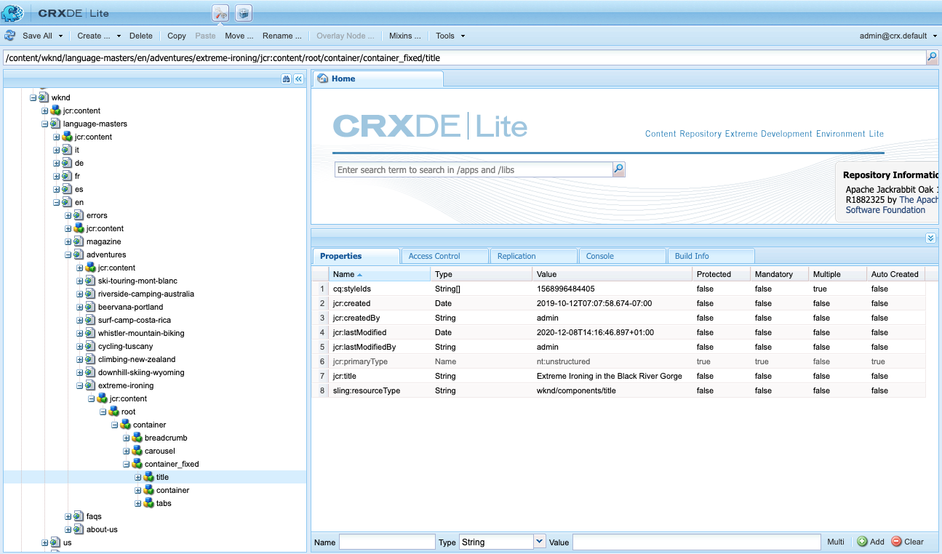Screen dimensions: 942x554
Task: Click the Delete toolbar button
Action: coord(141,36)
